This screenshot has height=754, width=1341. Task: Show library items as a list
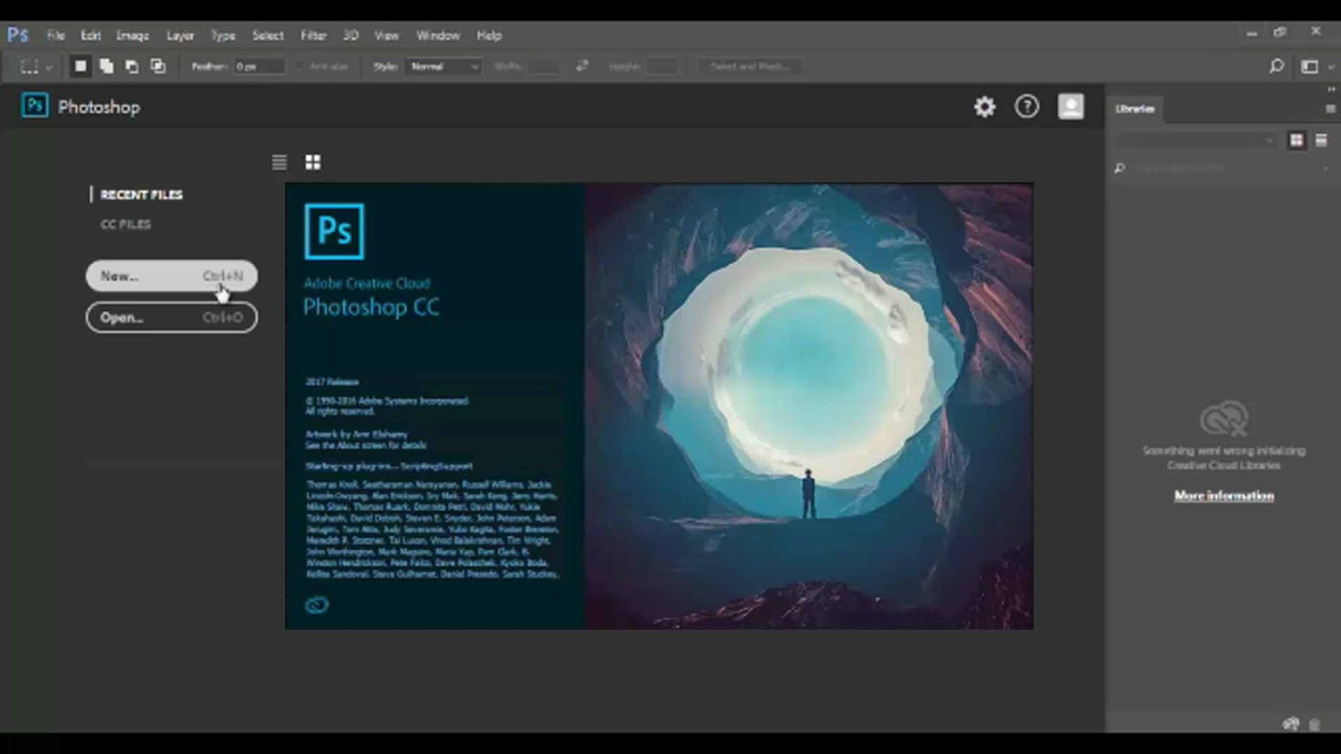tap(1321, 140)
